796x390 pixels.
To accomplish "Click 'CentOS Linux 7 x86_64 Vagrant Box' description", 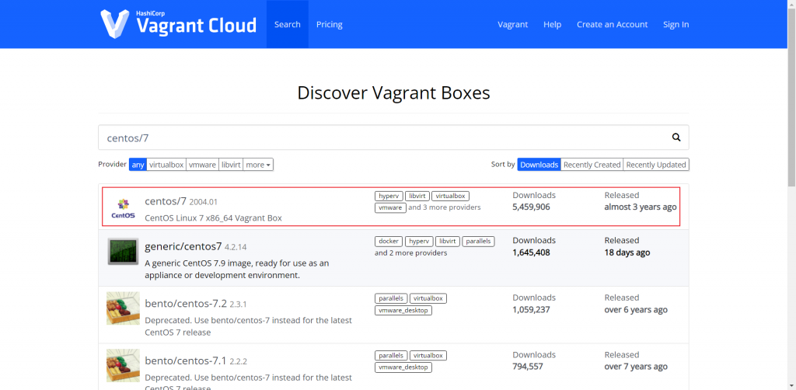I will pyautogui.click(x=213, y=218).
